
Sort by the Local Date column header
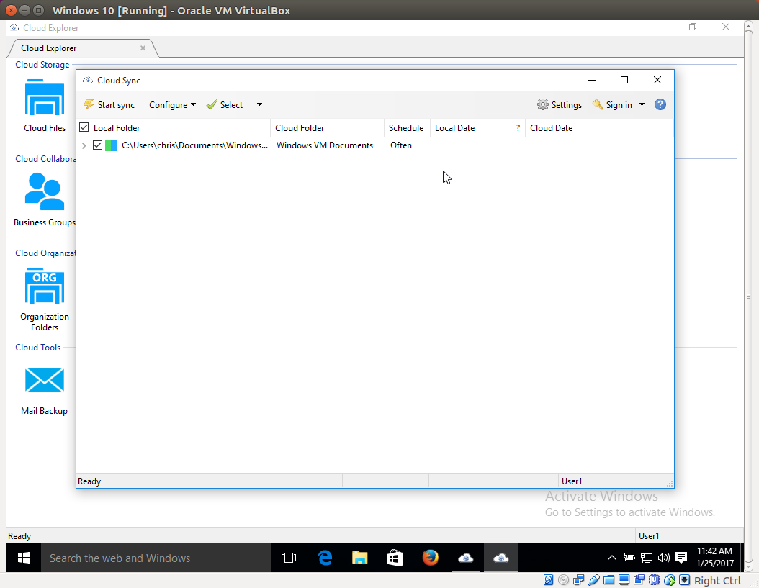click(x=470, y=128)
